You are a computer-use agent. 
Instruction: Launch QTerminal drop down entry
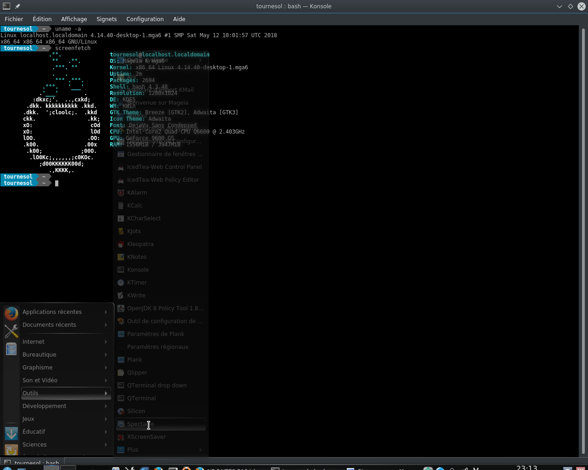[x=161, y=386]
